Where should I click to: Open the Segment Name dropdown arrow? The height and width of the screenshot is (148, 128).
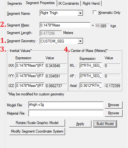coord(80,13)
